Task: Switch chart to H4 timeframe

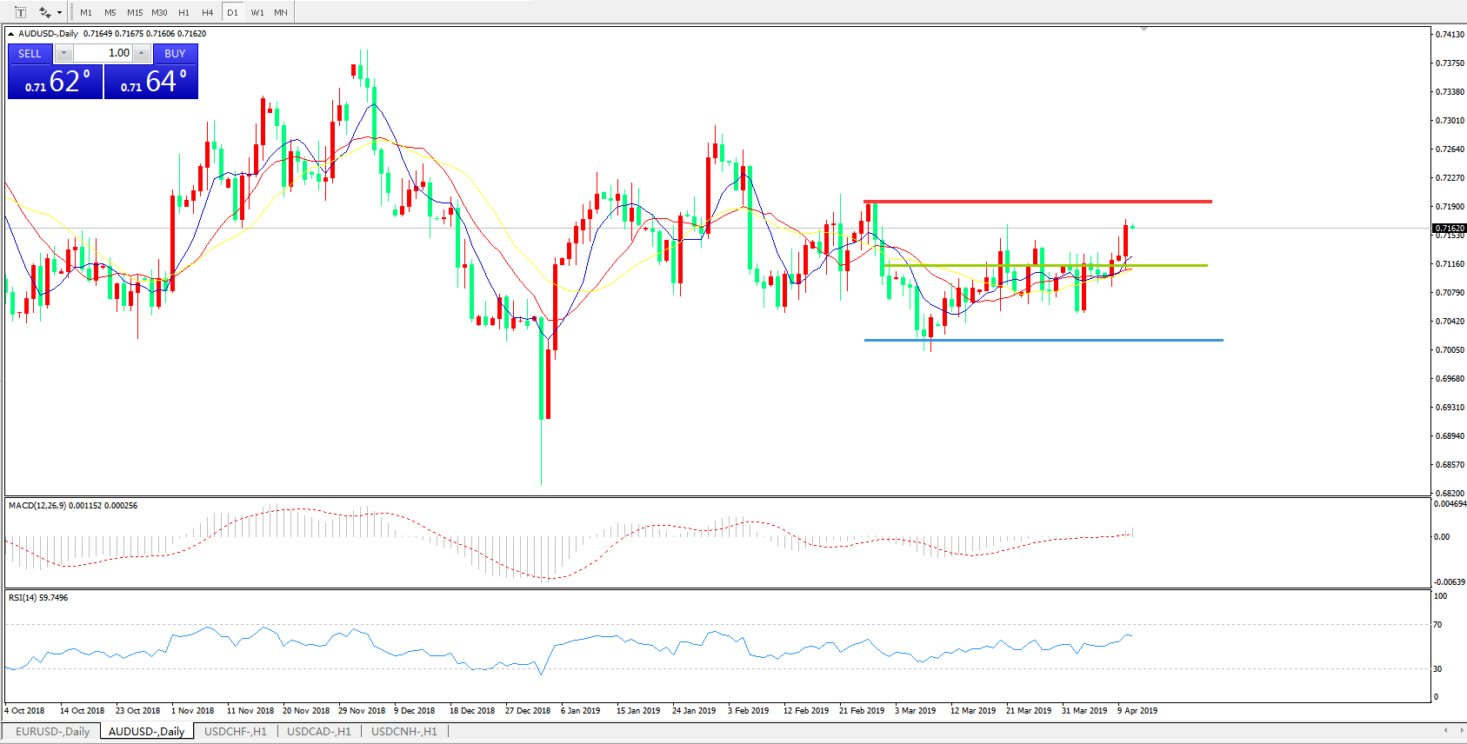Action: point(207,12)
